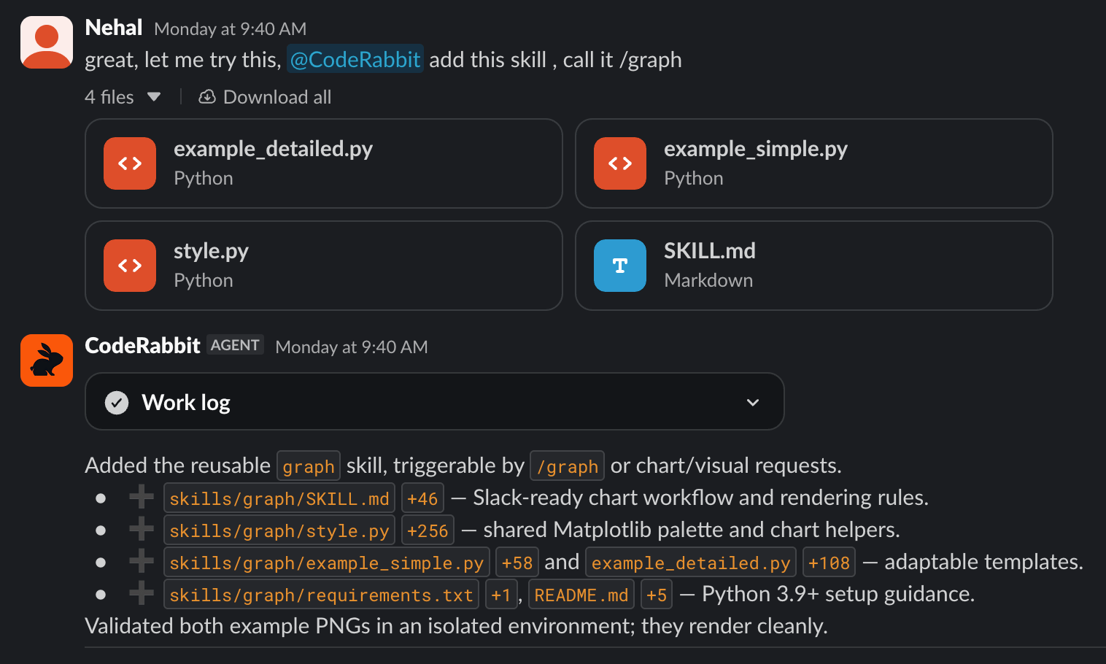Click the 'Validated both example PNGs' sentence
The height and width of the screenshot is (664, 1106).
click(456, 626)
